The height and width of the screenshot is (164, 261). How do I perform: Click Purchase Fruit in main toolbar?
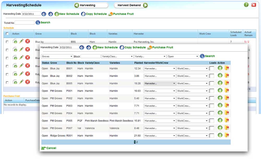click(121, 14)
